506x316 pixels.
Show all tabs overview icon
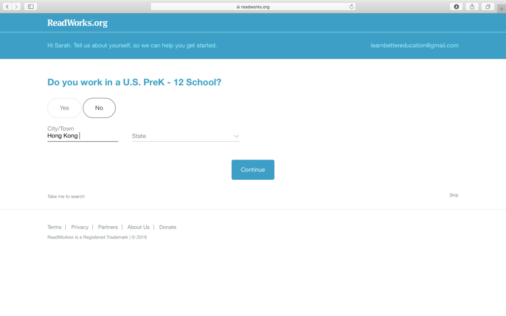coord(488,6)
